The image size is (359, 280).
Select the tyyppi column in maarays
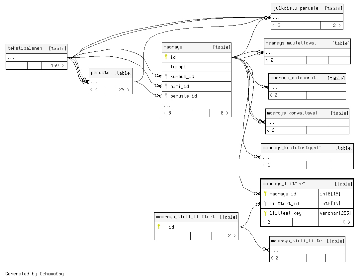pos(197,67)
